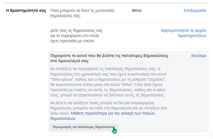Click the Περιορίστε το κοινό bold heading
Viewport: 213px width, 139px height.
(109, 58)
